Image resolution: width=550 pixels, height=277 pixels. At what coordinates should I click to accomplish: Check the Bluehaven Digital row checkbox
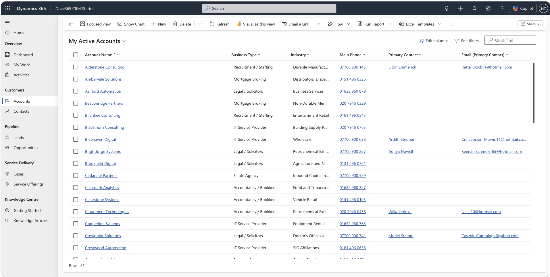click(x=76, y=139)
